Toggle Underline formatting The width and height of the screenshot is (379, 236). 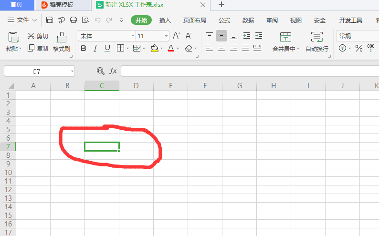click(x=107, y=49)
